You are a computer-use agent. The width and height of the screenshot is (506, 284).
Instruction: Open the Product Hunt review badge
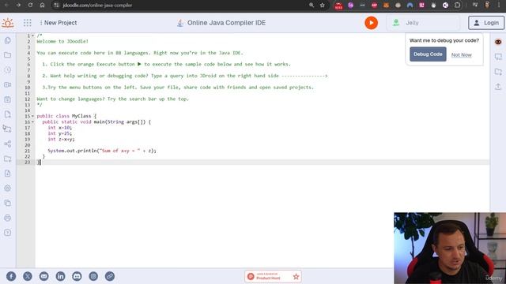273,276
